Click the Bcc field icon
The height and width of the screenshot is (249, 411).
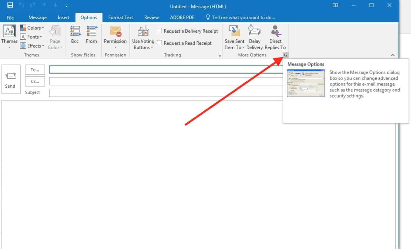pyautogui.click(x=75, y=34)
